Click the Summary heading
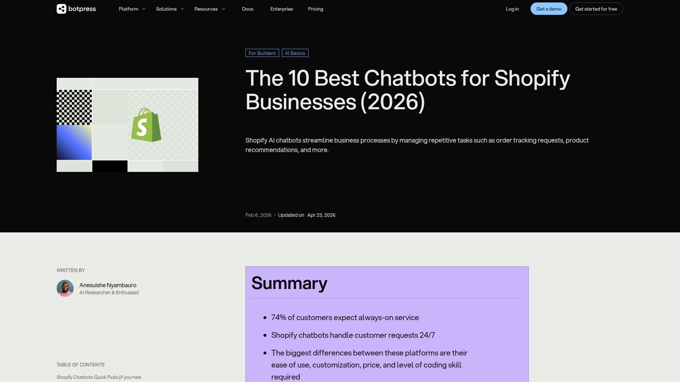The width and height of the screenshot is (680, 382). [x=289, y=283]
